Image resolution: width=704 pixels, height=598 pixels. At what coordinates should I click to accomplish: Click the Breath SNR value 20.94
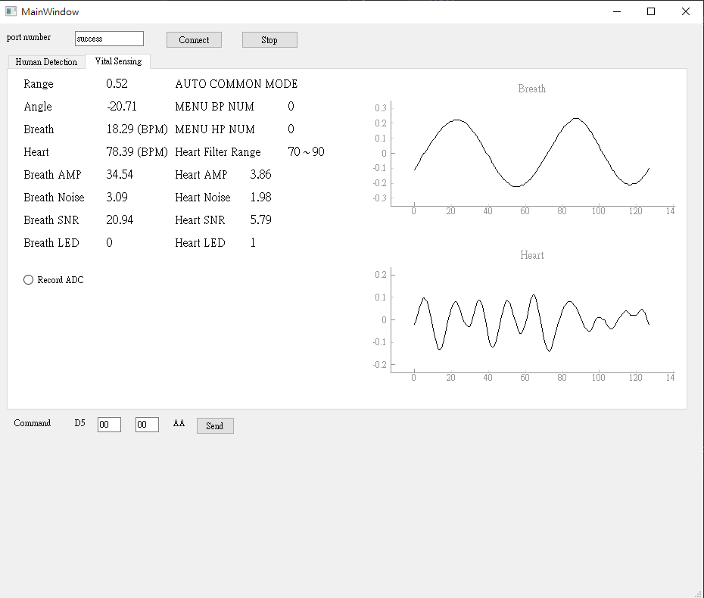pos(120,220)
